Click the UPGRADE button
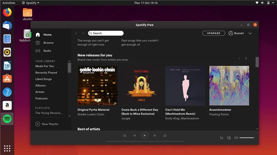 coord(213,33)
